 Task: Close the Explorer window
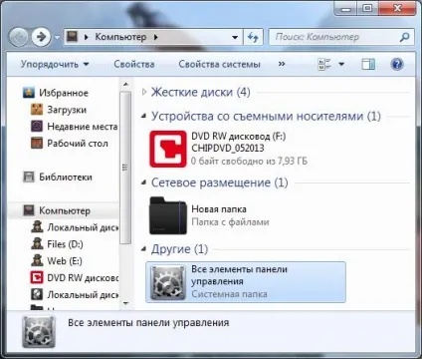397,8
